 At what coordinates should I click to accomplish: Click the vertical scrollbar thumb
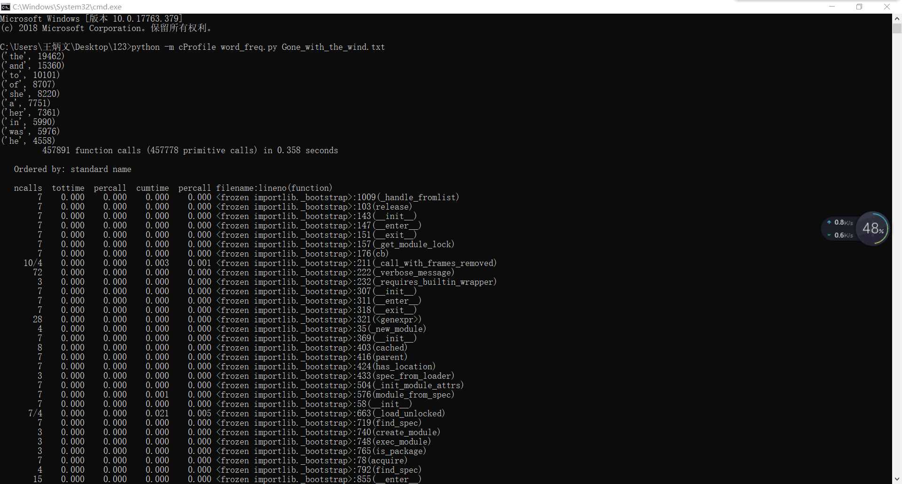point(897,28)
